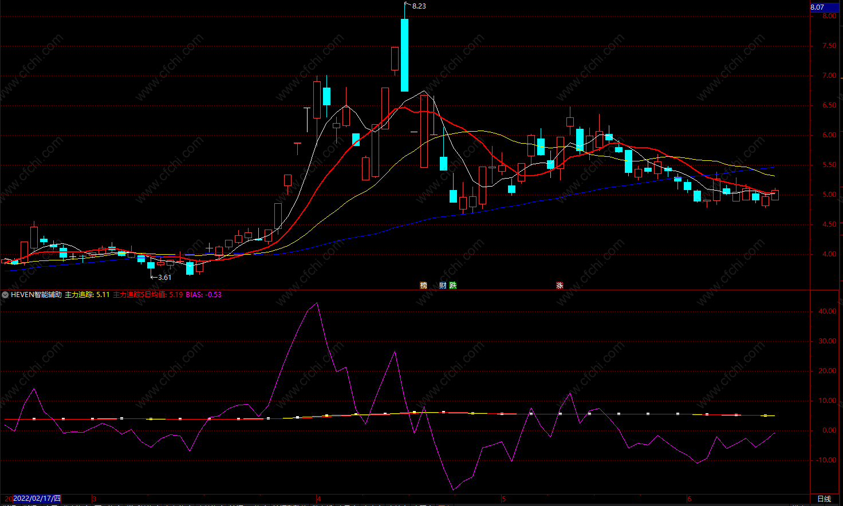The image size is (843, 506).
Task: Click month marker 3 on time axis
Action: (x=94, y=499)
